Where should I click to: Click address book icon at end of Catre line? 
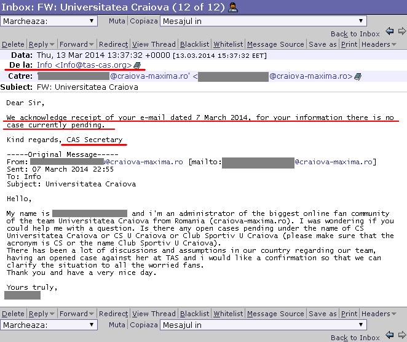(x=358, y=77)
